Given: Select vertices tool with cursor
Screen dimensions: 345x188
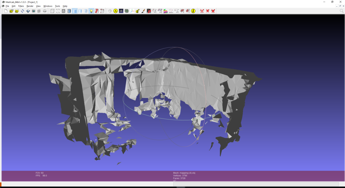Looking at the screenshot, I should [154, 11].
